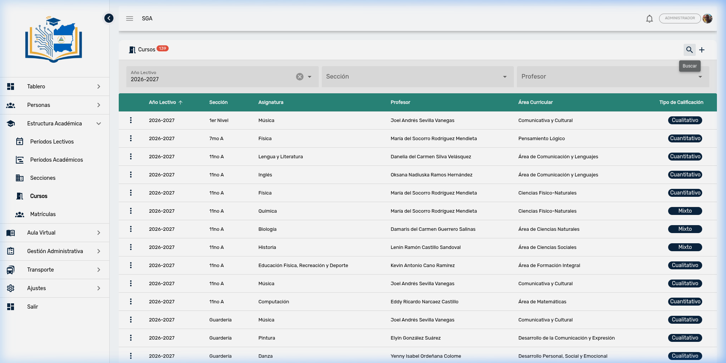This screenshot has width=726, height=363.
Task: Go to Matrículas in the sidebar
Action: [x=43, y=214]
